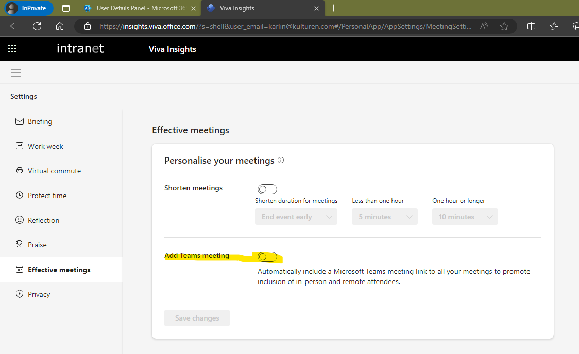
Task: Click the Praise trophy icon
Action: click(19, 244)
